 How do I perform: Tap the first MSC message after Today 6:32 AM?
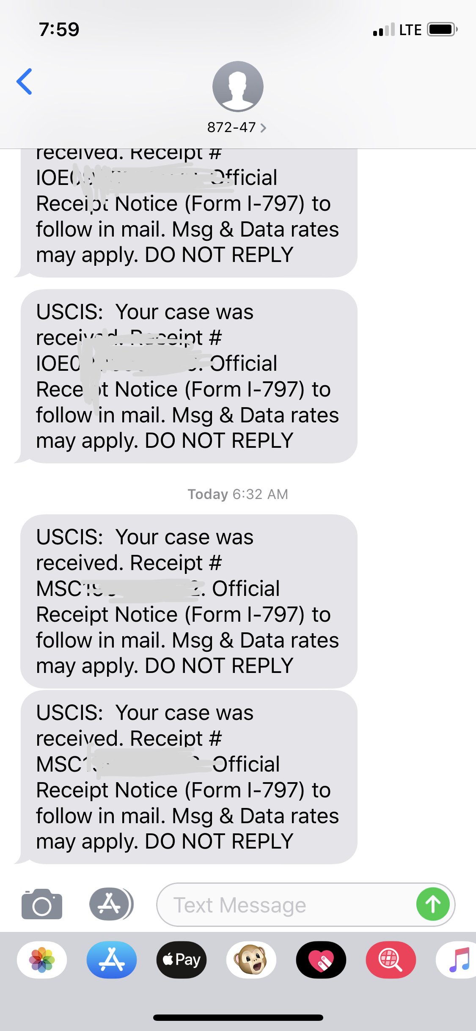coord(189,601)
